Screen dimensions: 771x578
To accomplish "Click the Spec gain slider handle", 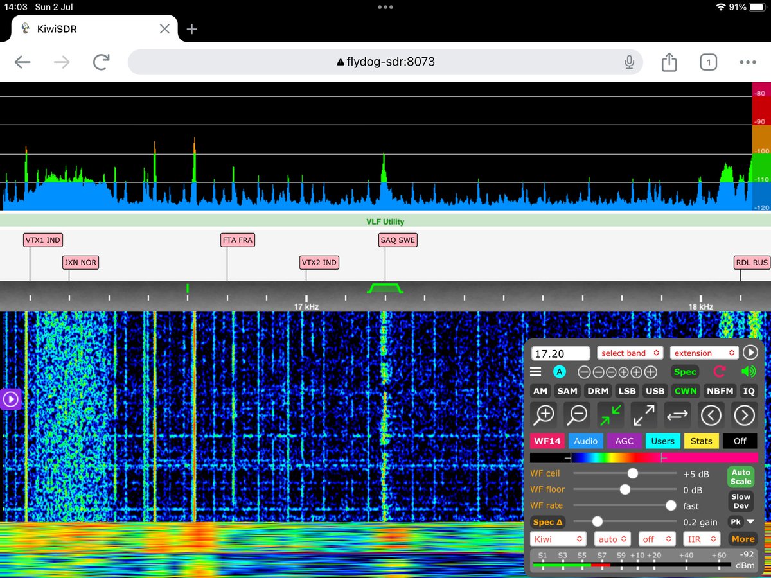I will coord(598,521).
